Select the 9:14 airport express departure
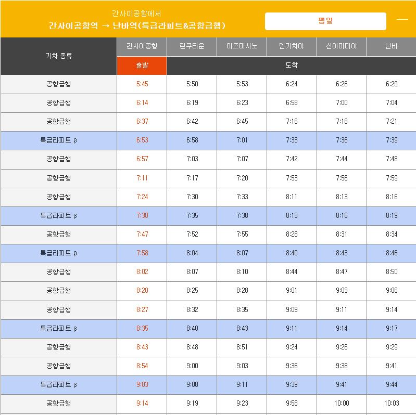Image resolution: width=416 pixels, height=415 pixels. pyautogui.click(x=142, y=404)
